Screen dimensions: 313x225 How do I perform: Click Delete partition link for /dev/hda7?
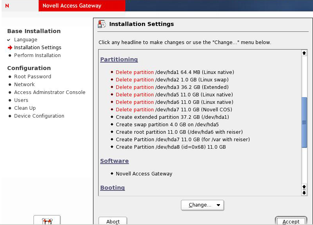[134, 110]
